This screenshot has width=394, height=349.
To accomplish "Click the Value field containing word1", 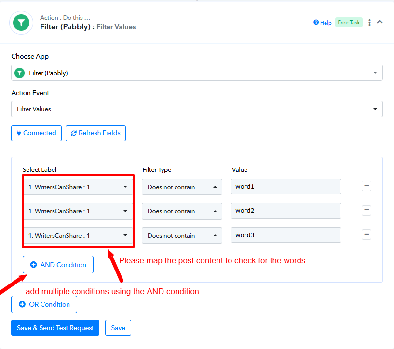I will [286, 186].
